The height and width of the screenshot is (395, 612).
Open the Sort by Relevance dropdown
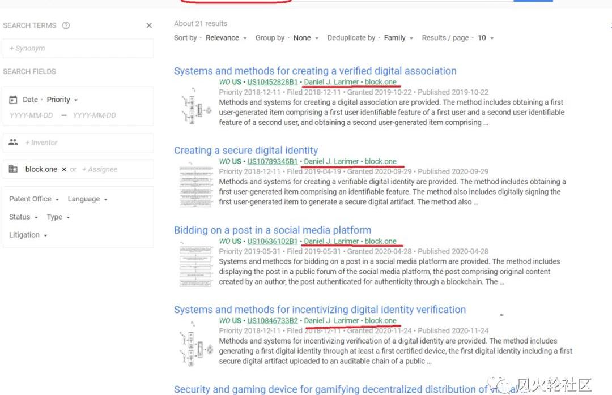(x=226, y=38)
